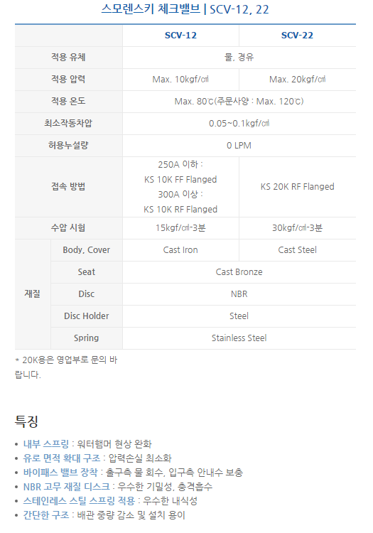Click the Cast Steel material cell
The height and width of the screenshot is (533, 373).
point(297,250)
